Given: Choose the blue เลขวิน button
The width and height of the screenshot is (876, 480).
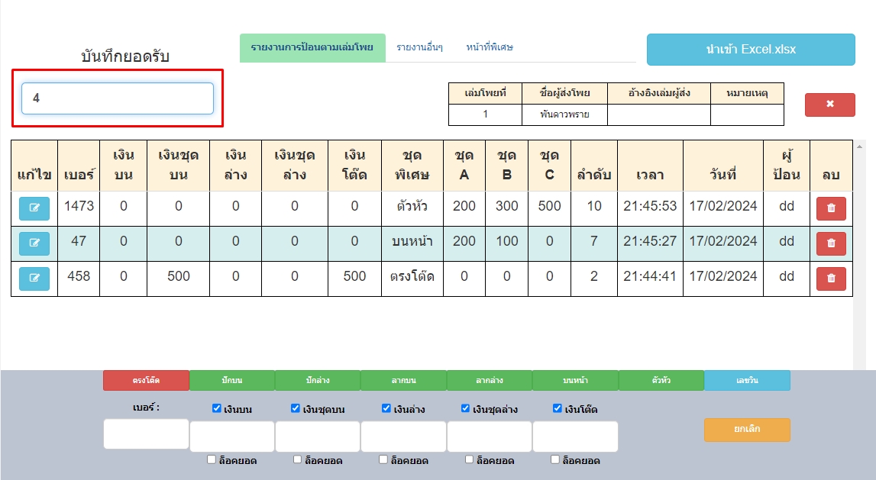Looking at the screenshot, I should coord(747,380).
